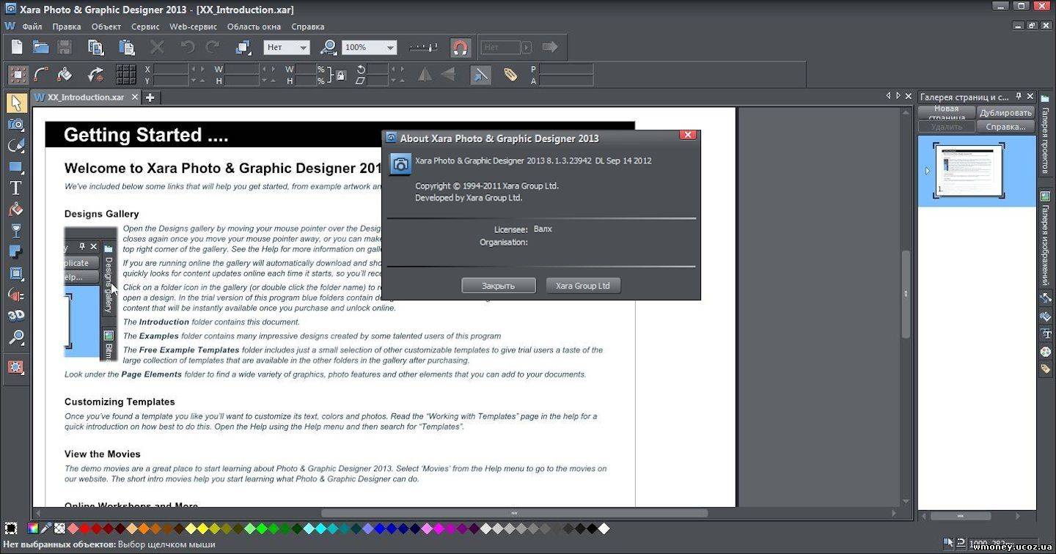Click the horizontal document scrollbar
The height and width of the screenshot is (554, 1056).
[x=515, y=513]
